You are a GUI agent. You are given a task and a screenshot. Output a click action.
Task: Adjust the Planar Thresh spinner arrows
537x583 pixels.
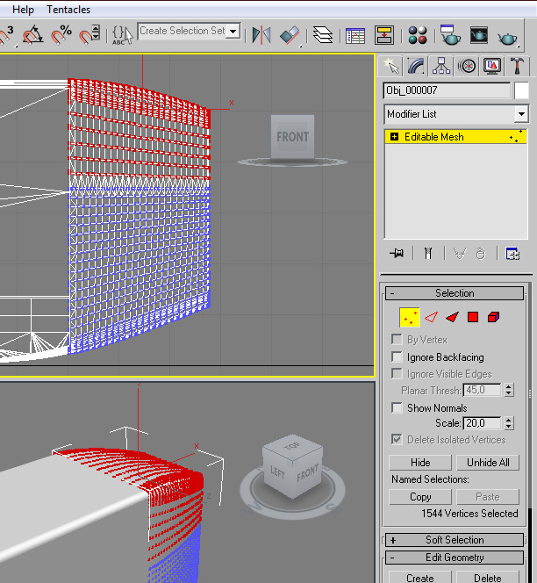509,390
